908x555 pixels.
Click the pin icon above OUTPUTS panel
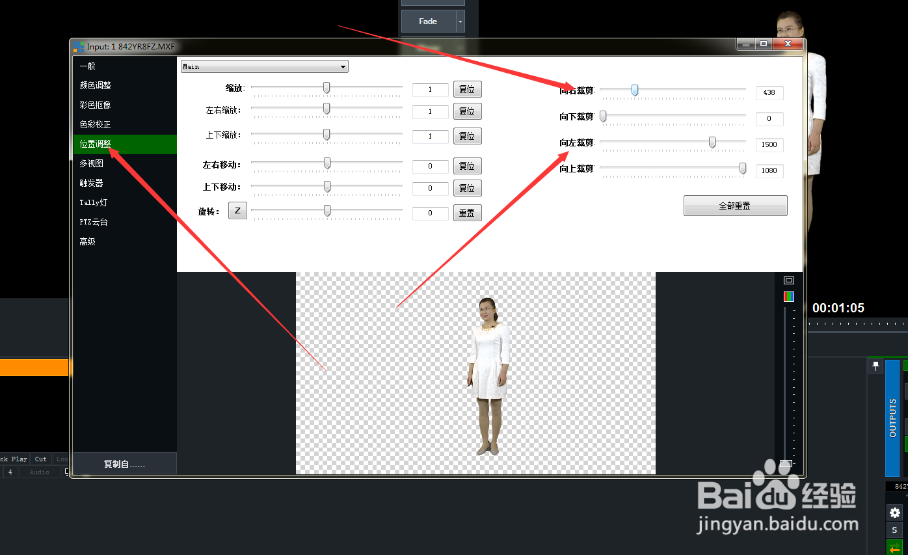875,365
